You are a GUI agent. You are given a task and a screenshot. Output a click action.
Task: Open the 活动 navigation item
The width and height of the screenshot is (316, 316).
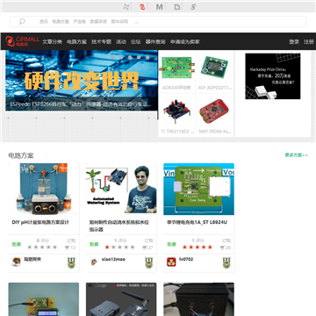click(x=121, y=42)
